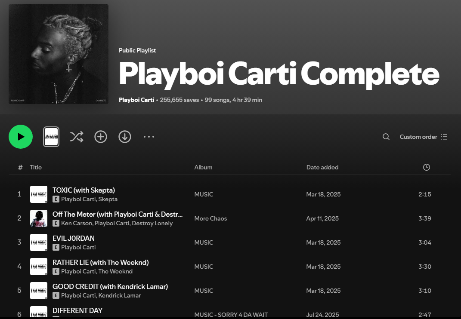Download the playlist for offline

125,137
